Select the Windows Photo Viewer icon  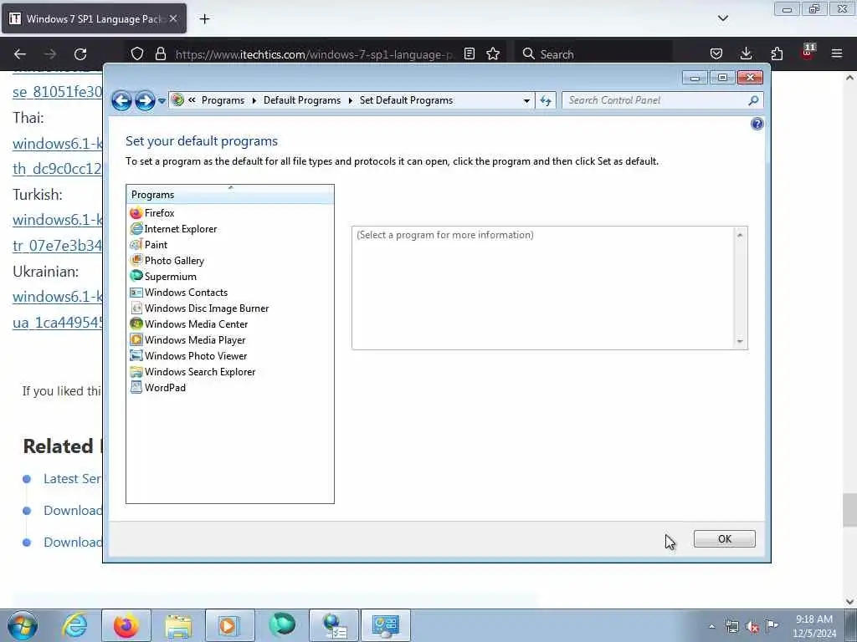(136, 355)
